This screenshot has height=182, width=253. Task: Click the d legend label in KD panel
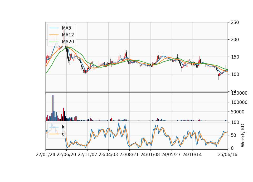63,134
